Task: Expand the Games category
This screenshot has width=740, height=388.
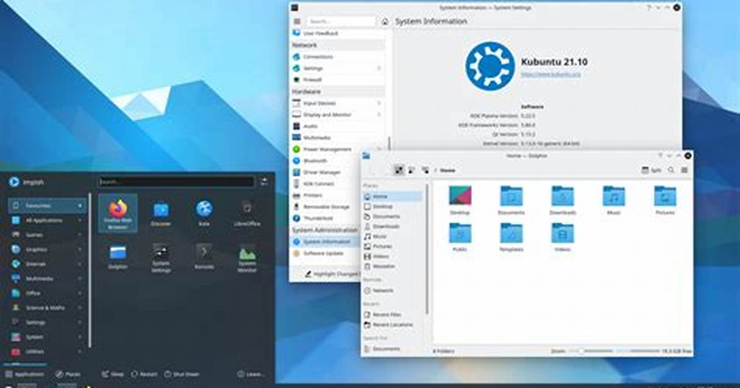Action: 47,235
